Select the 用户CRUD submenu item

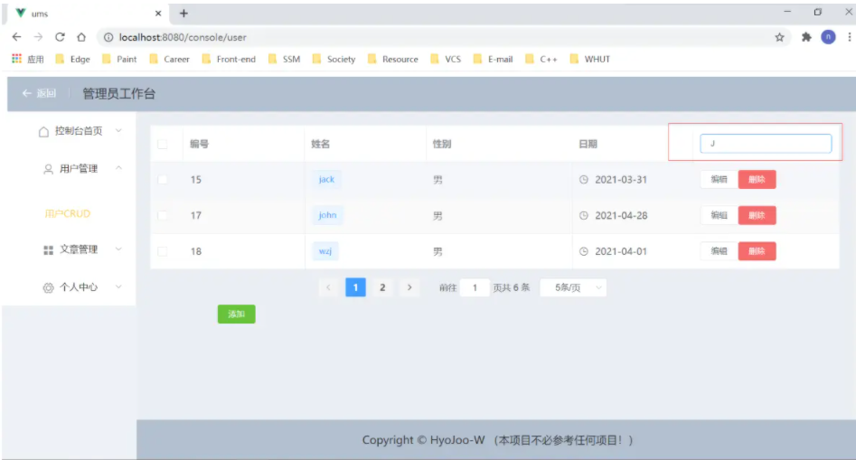point(68,214)
